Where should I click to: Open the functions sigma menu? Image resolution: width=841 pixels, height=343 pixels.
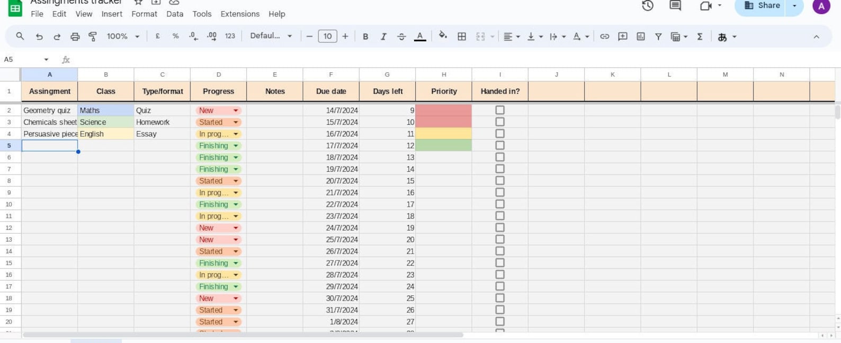click(x=700, y=36)
